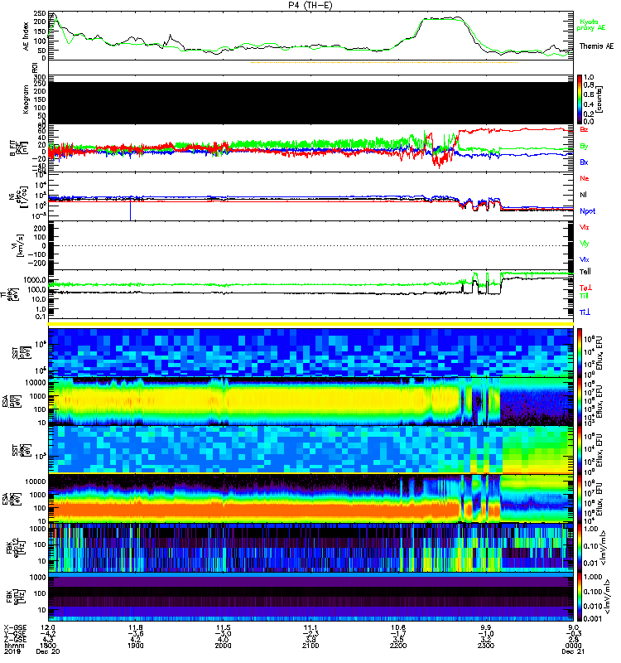Click the ESA ion Eflux color bar
The width and height of the screenshot is (621, 663).
tap(580, 402)
